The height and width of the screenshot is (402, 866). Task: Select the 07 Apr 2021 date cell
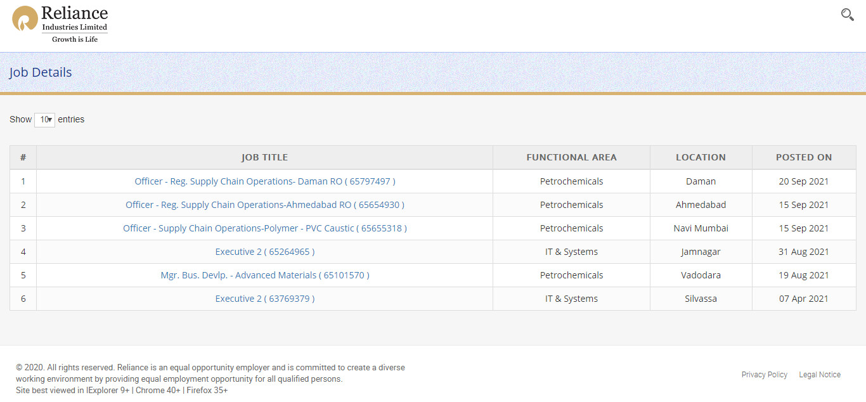803,299
